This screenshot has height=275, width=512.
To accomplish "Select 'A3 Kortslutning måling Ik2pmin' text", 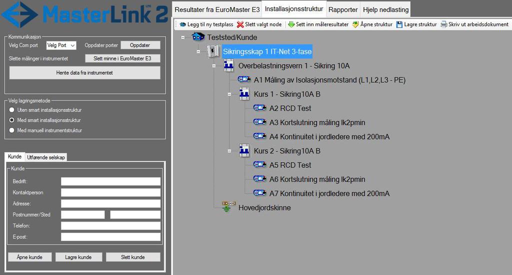I will pos(317,123).
